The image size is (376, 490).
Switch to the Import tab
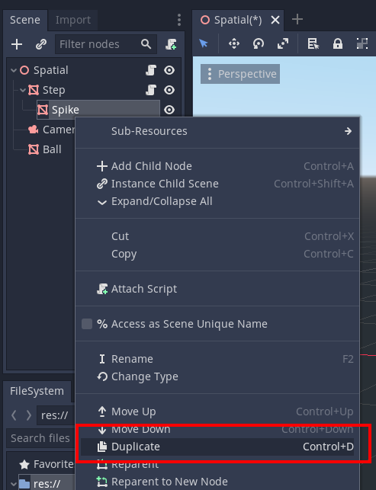73,20
